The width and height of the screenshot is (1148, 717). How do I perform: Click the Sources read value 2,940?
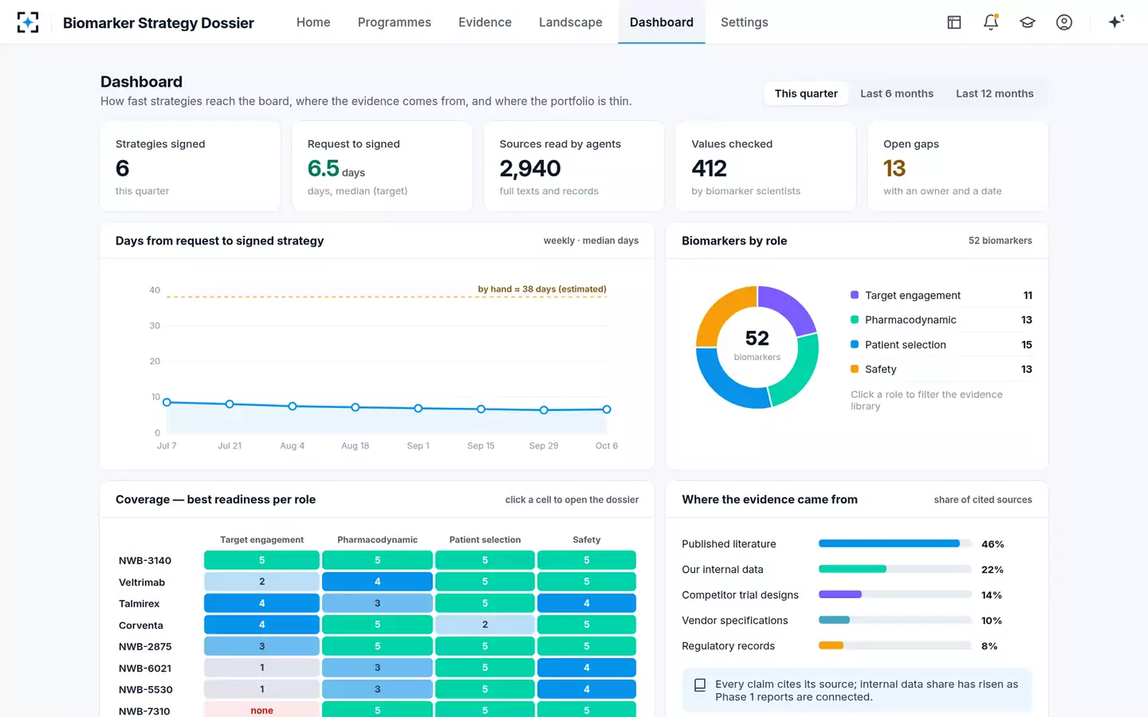[530, 169]
